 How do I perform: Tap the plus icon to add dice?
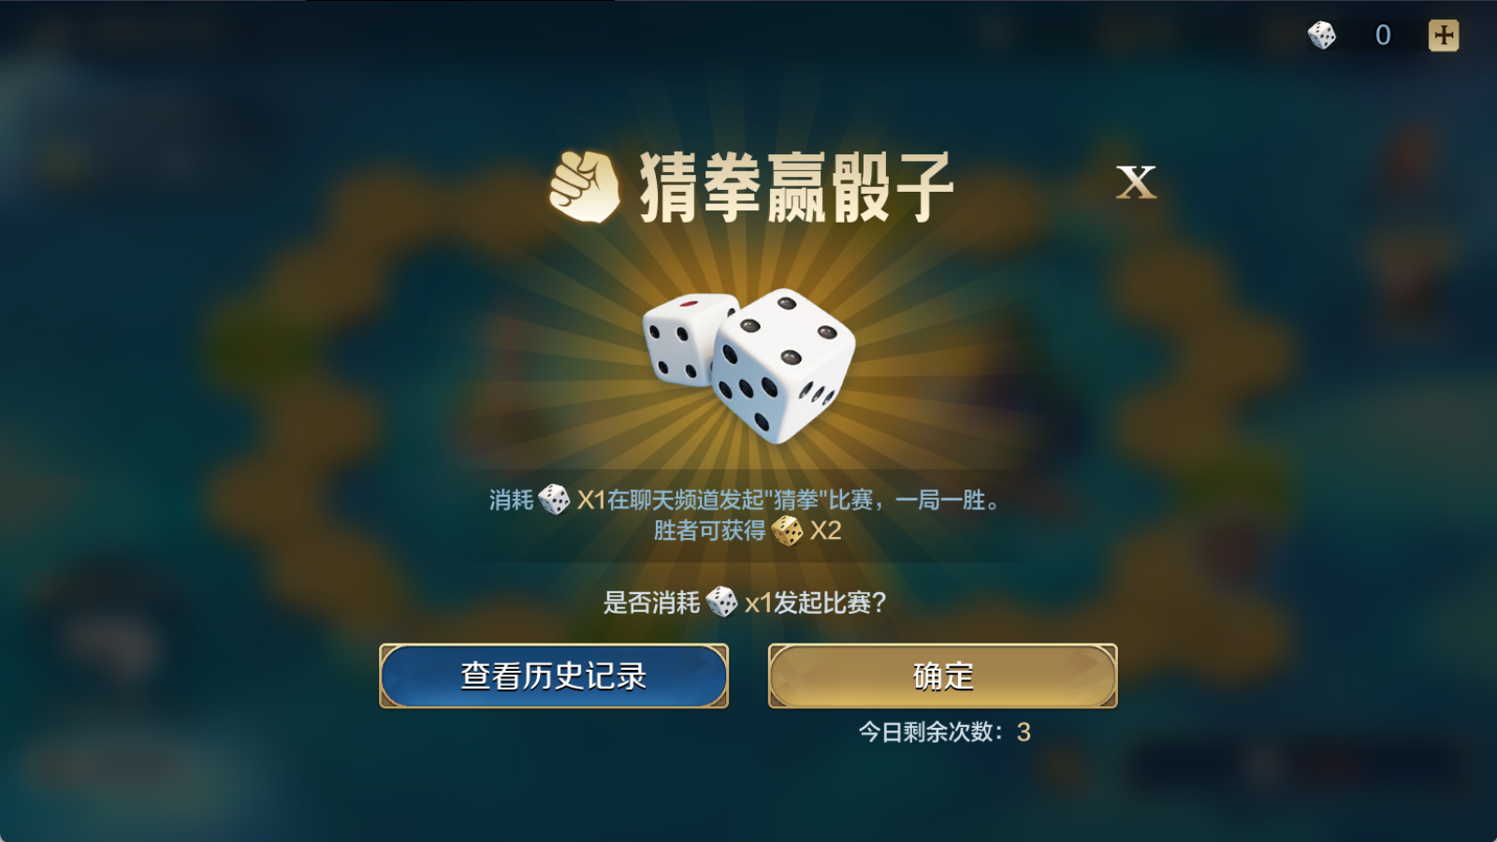(x=1444, y=36)
